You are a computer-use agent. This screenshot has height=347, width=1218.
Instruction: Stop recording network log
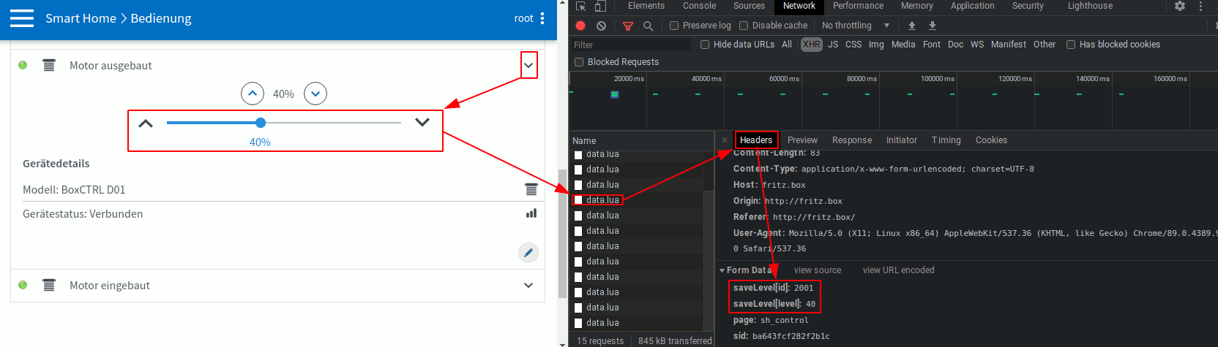580,26
